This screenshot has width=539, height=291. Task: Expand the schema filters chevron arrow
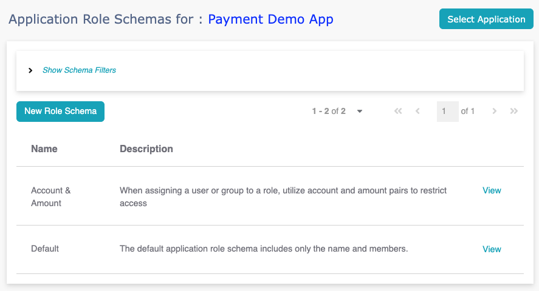[x=30, y=70]
